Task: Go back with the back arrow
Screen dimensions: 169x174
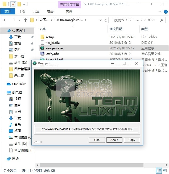Action: click(x=5, y=20)
